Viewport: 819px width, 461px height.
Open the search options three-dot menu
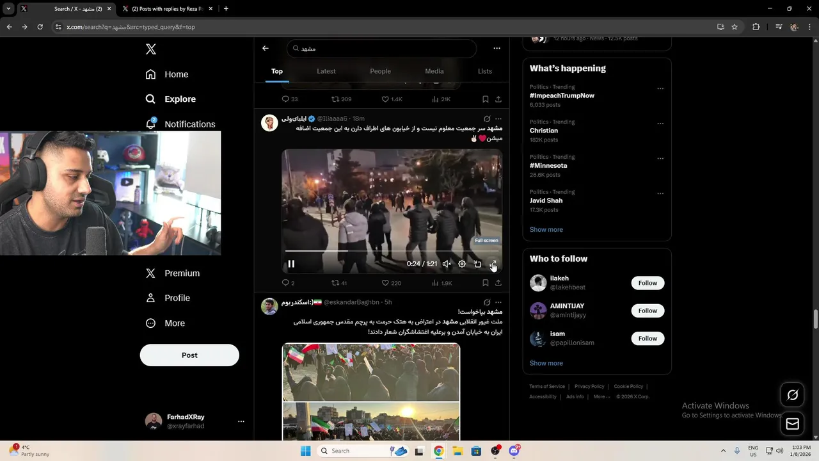click(497, 48)
